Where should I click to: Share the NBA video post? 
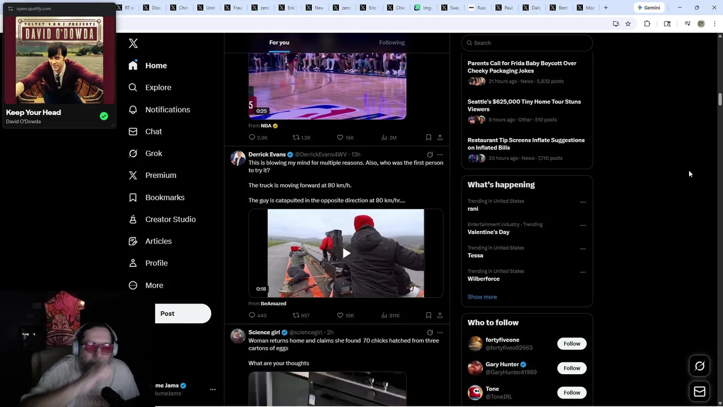440,137
